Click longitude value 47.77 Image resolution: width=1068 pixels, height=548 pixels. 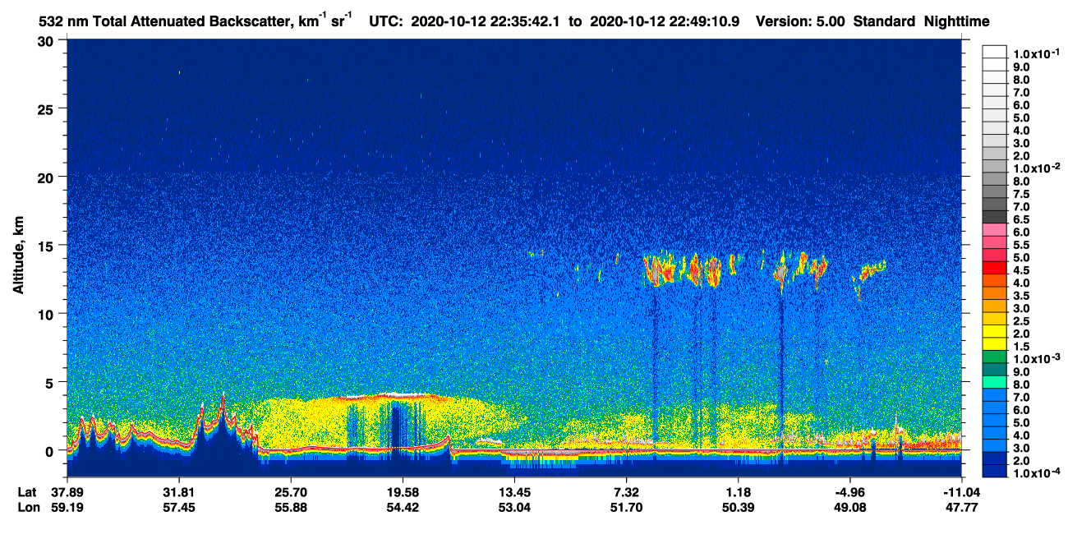click(x=962, y=507)
